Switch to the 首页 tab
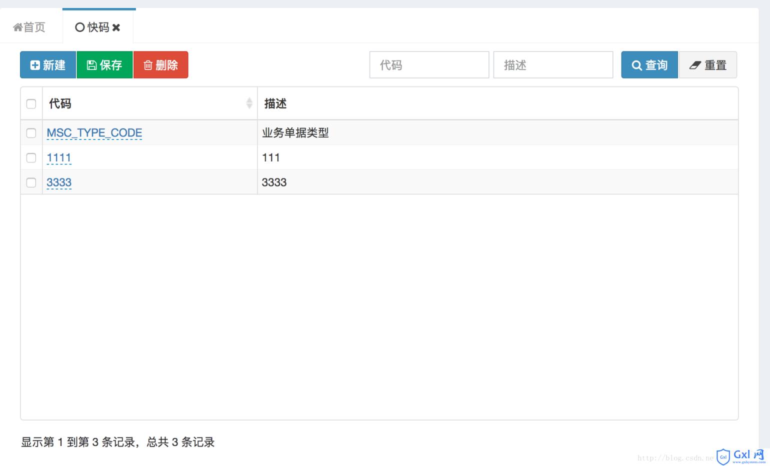The height and width of the screenshot is (466, 770). (x=30, y=27)
